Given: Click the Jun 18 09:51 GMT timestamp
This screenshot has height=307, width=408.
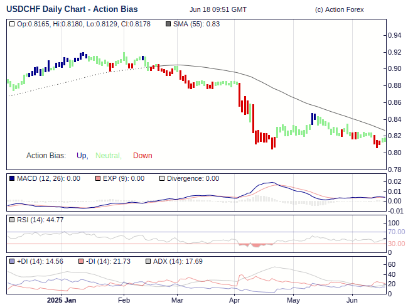Looking at the screenshot, I should pos(218,10).
